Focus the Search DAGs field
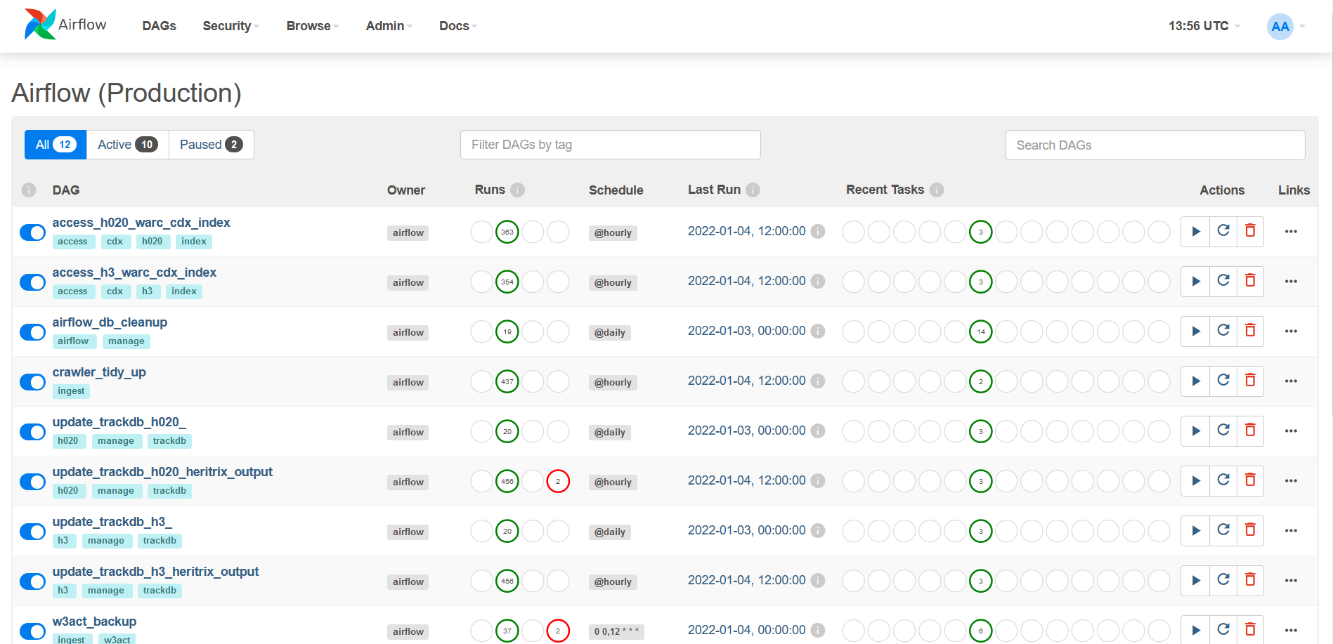Image resolution: width=1333 pixels, height=644 pixels. [1155, 145]
